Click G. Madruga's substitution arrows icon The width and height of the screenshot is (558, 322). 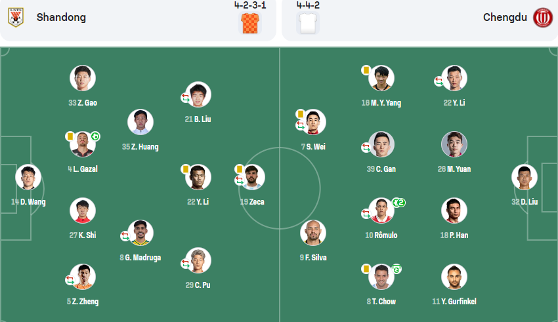point(125,236)
